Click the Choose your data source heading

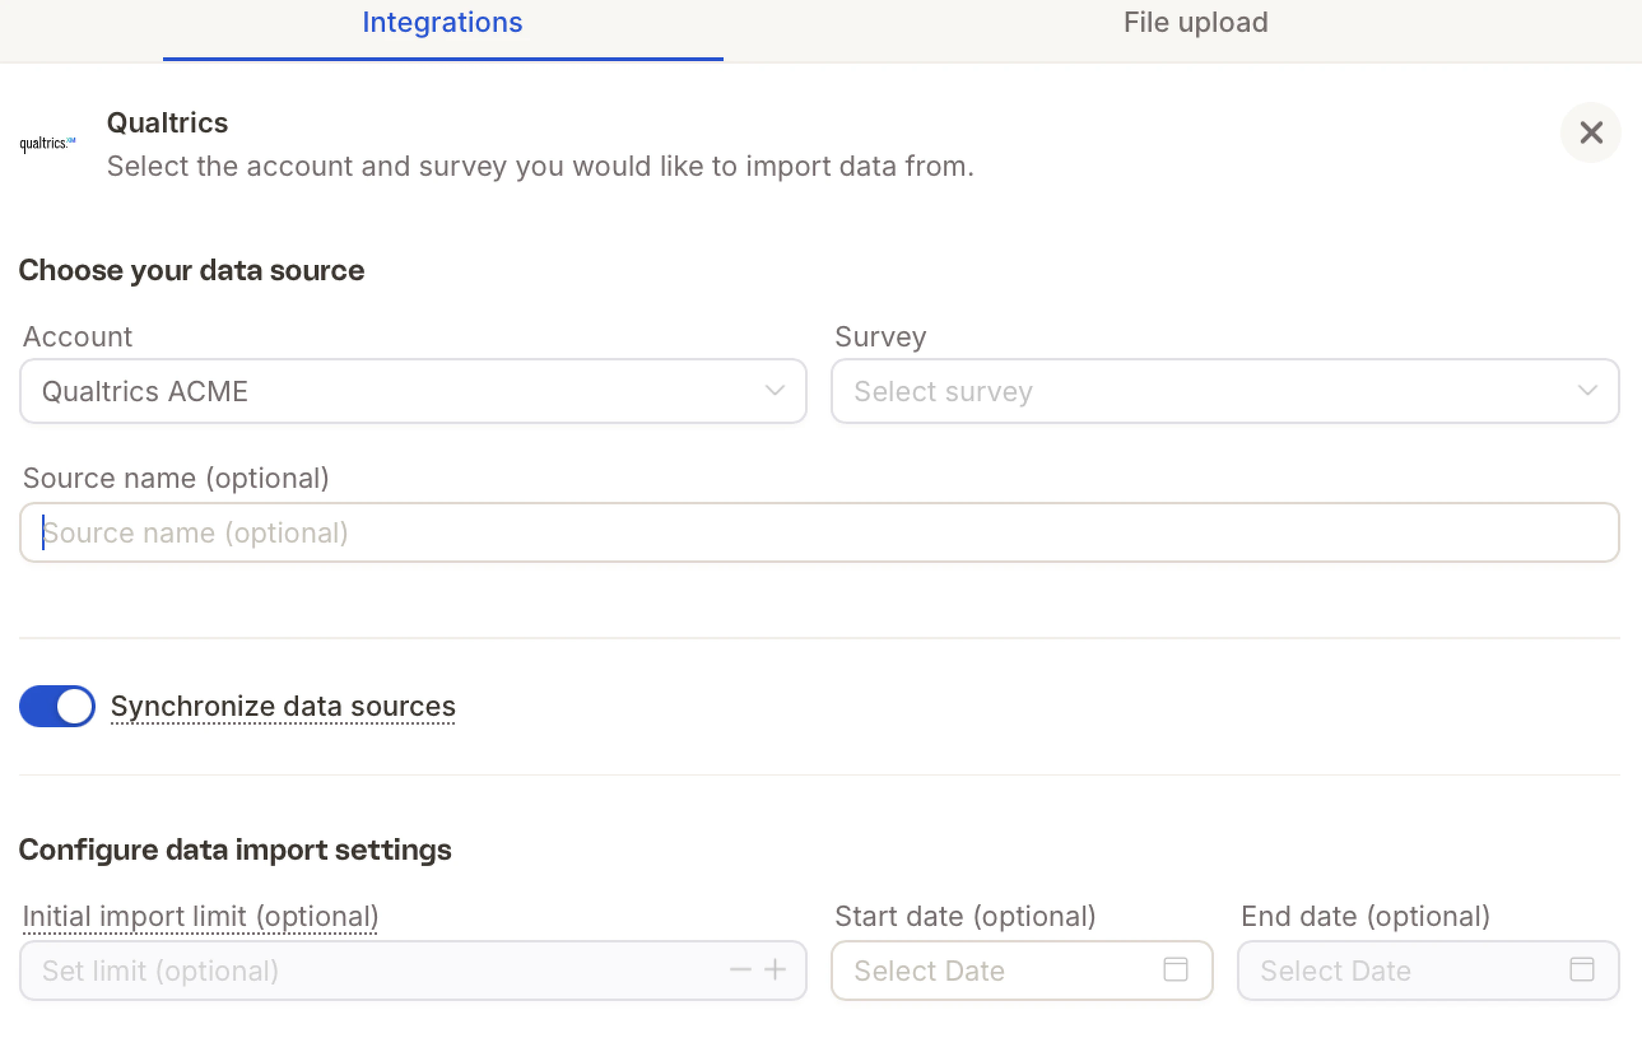pyautogui.click(x=192, y=271)
